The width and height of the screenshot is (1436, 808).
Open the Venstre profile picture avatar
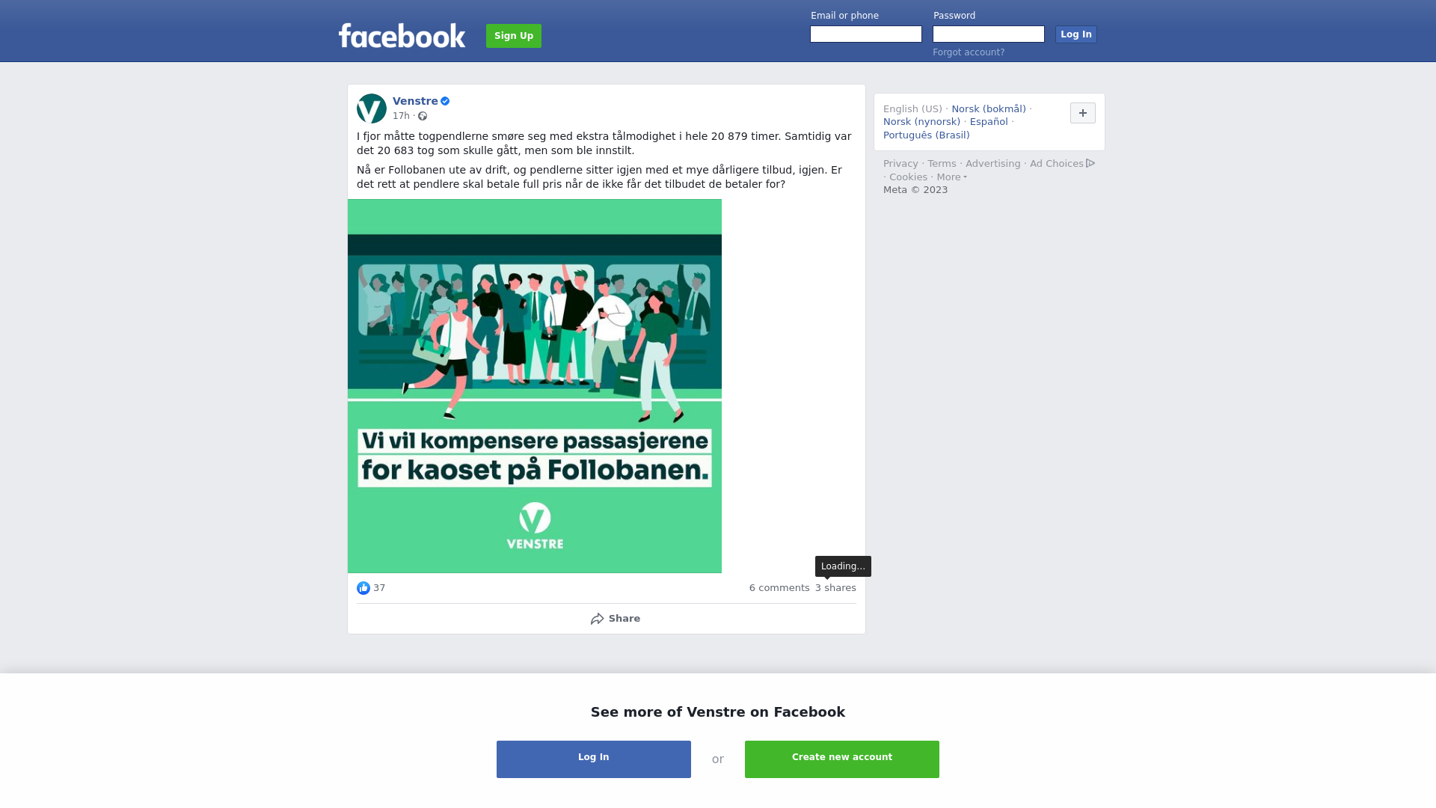tap(372, 108)
